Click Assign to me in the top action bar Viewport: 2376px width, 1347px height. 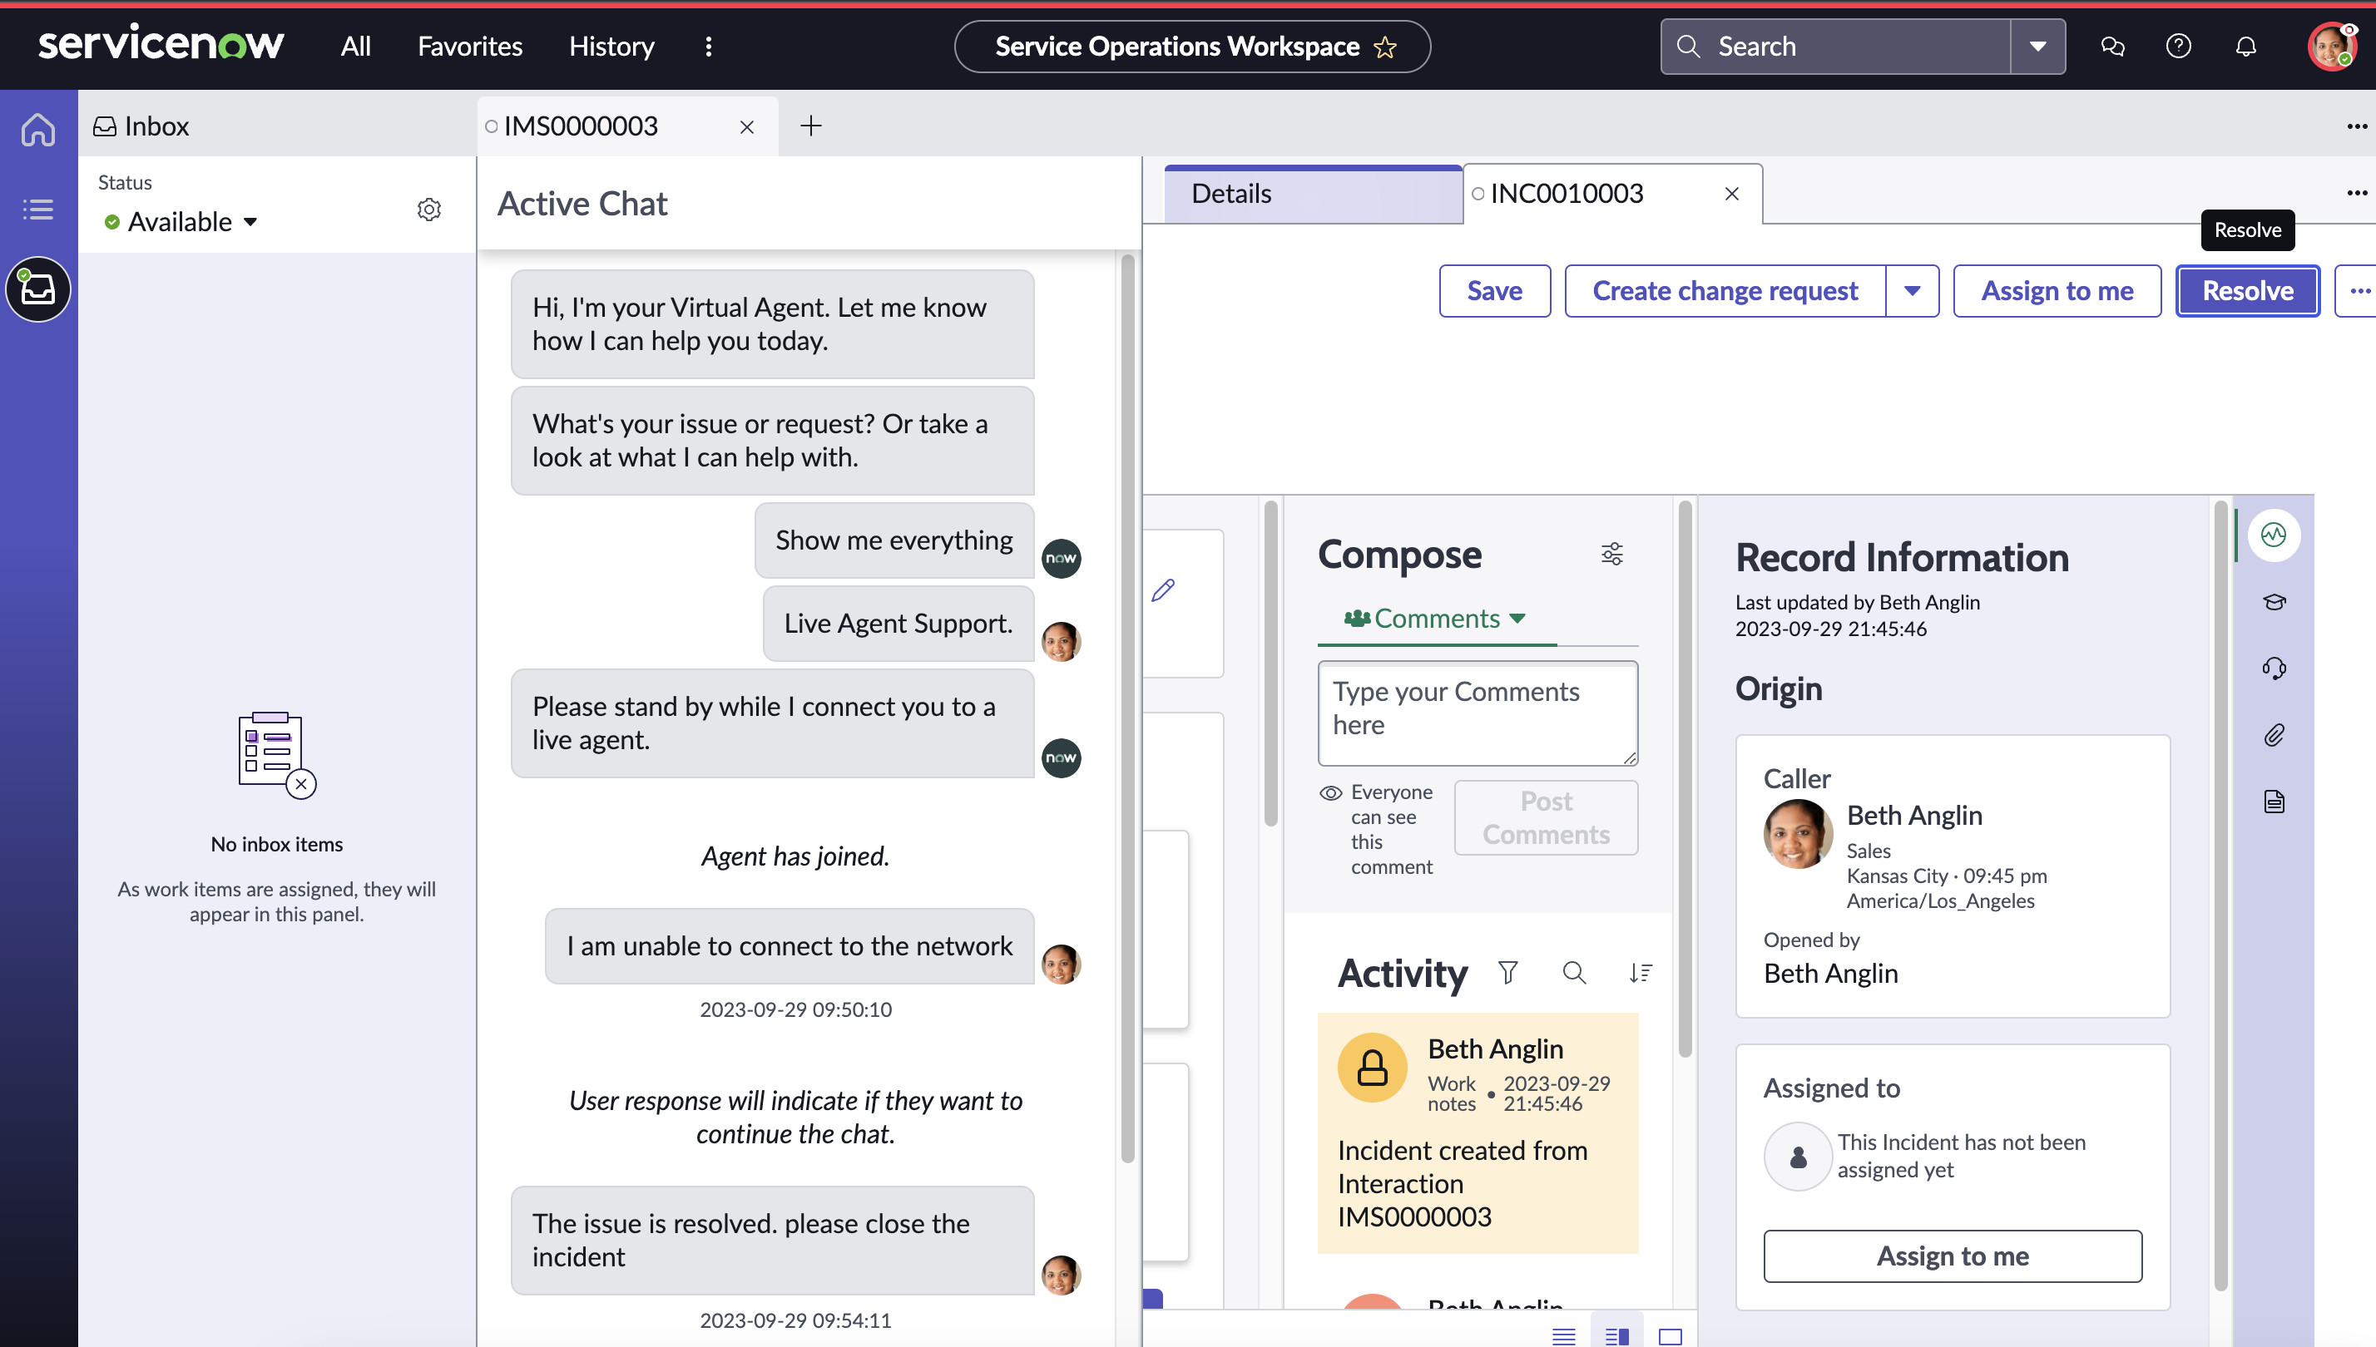click(2057, 290)
